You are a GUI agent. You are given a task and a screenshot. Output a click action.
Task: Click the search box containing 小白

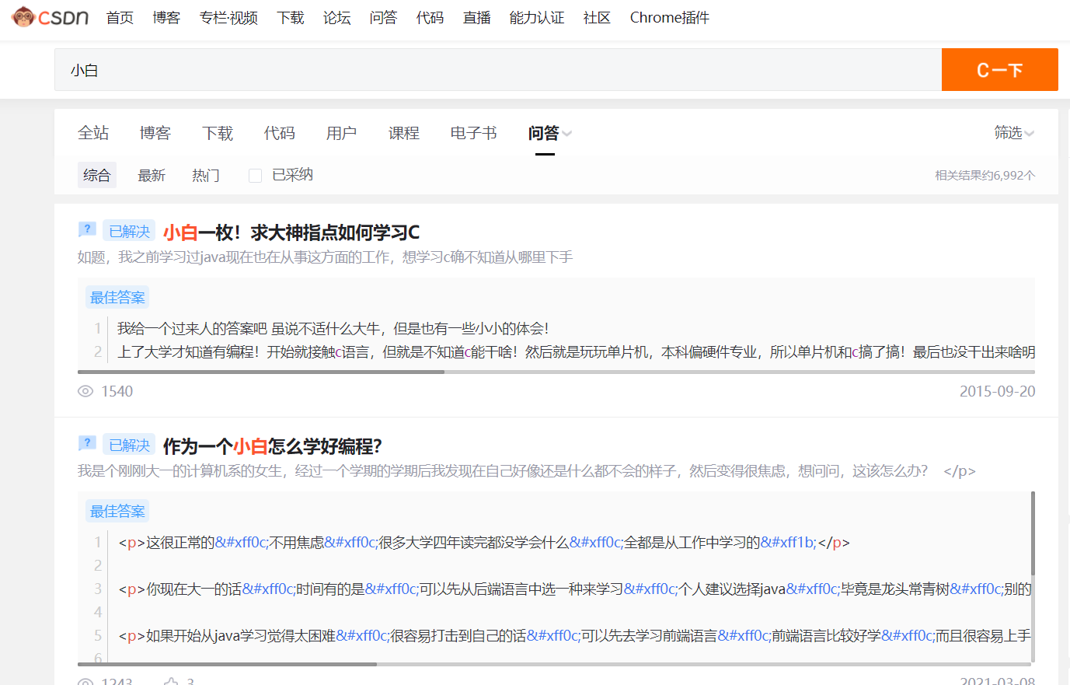point(498,70)
